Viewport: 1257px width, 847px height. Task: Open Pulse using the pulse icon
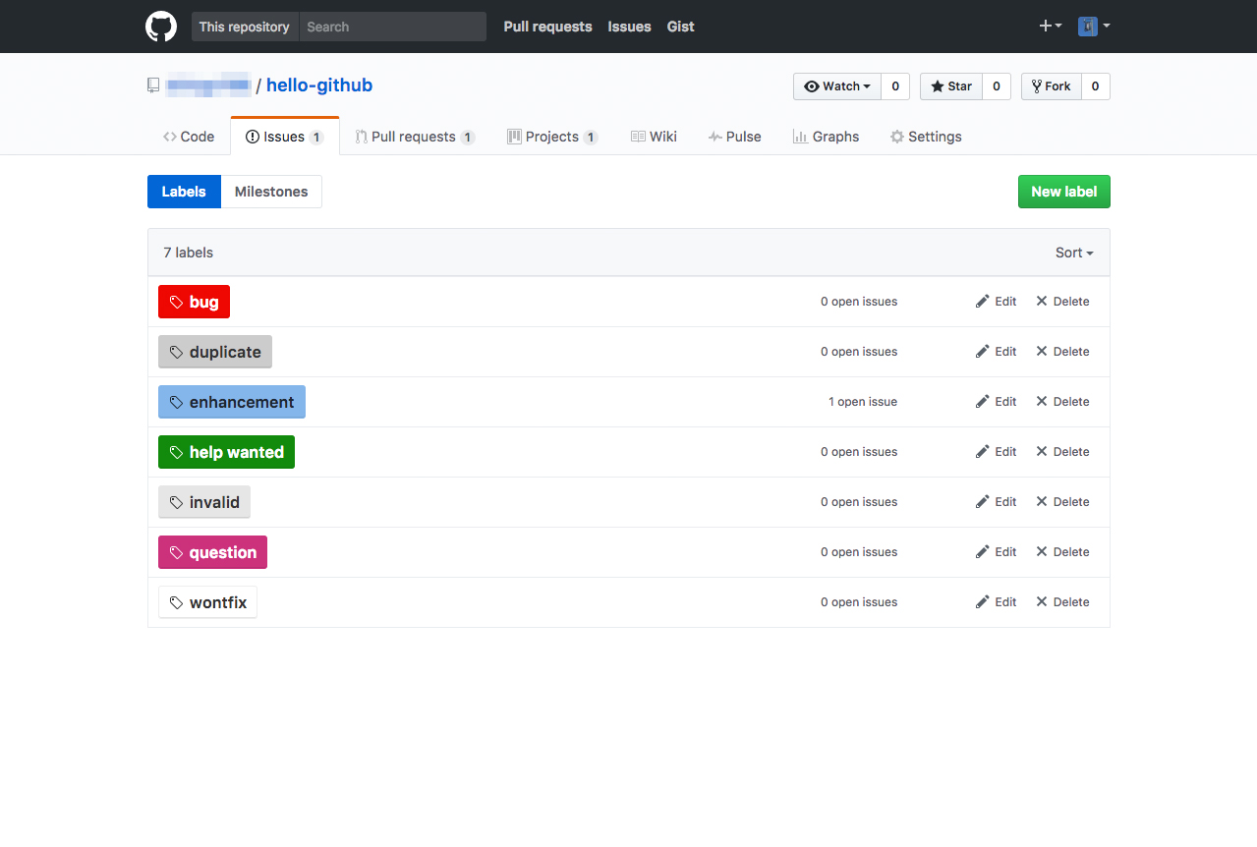[715, 137]
